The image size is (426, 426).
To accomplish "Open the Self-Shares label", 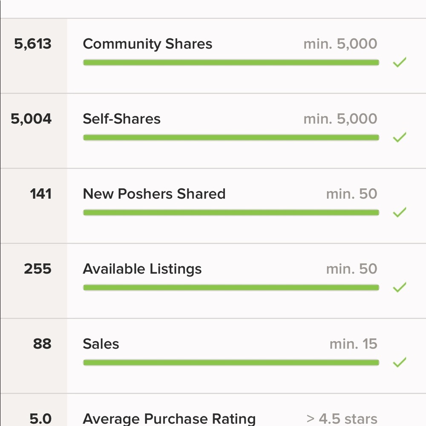I will click(x=121, y=119).
